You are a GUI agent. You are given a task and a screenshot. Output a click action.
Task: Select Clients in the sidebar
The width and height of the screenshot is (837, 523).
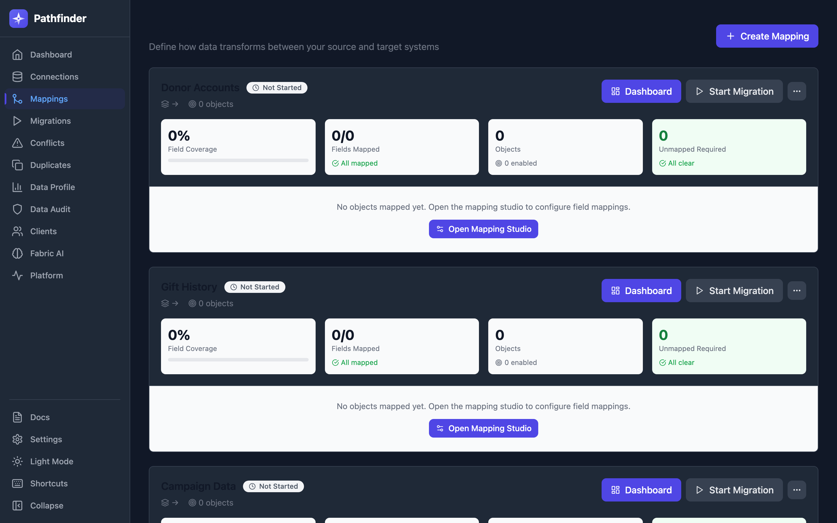pyautogui.click(x=43, y=231)
